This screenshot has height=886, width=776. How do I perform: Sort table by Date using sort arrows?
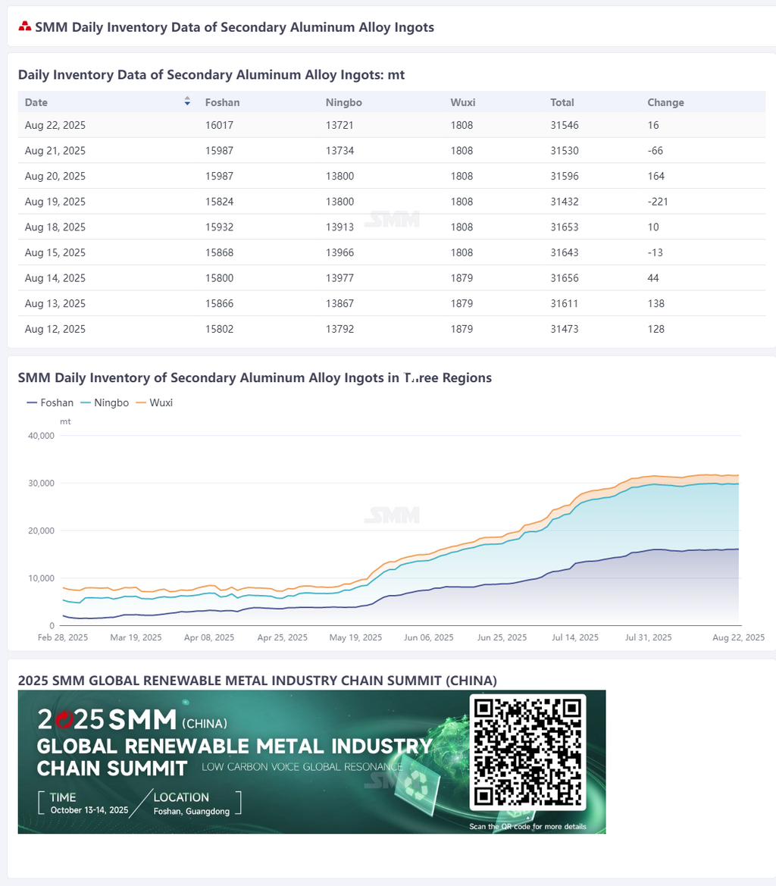pyautogui.click(x=187, y=101)
